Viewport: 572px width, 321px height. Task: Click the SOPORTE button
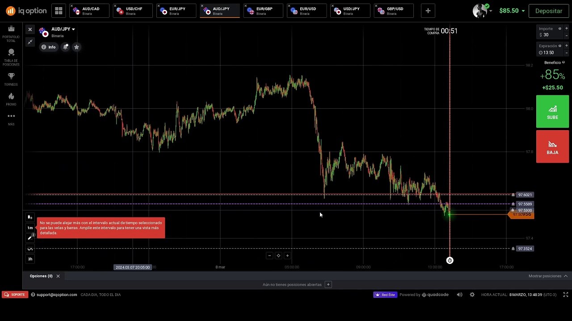point(15,295)
